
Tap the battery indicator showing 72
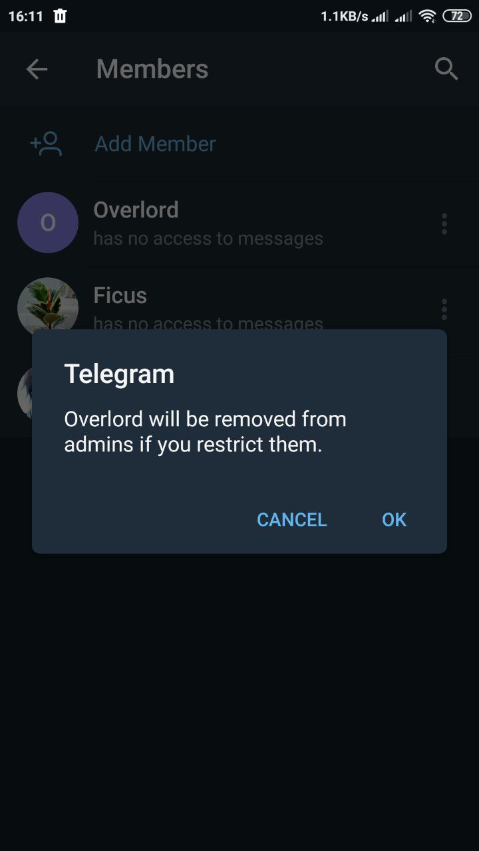pos(457,16)
